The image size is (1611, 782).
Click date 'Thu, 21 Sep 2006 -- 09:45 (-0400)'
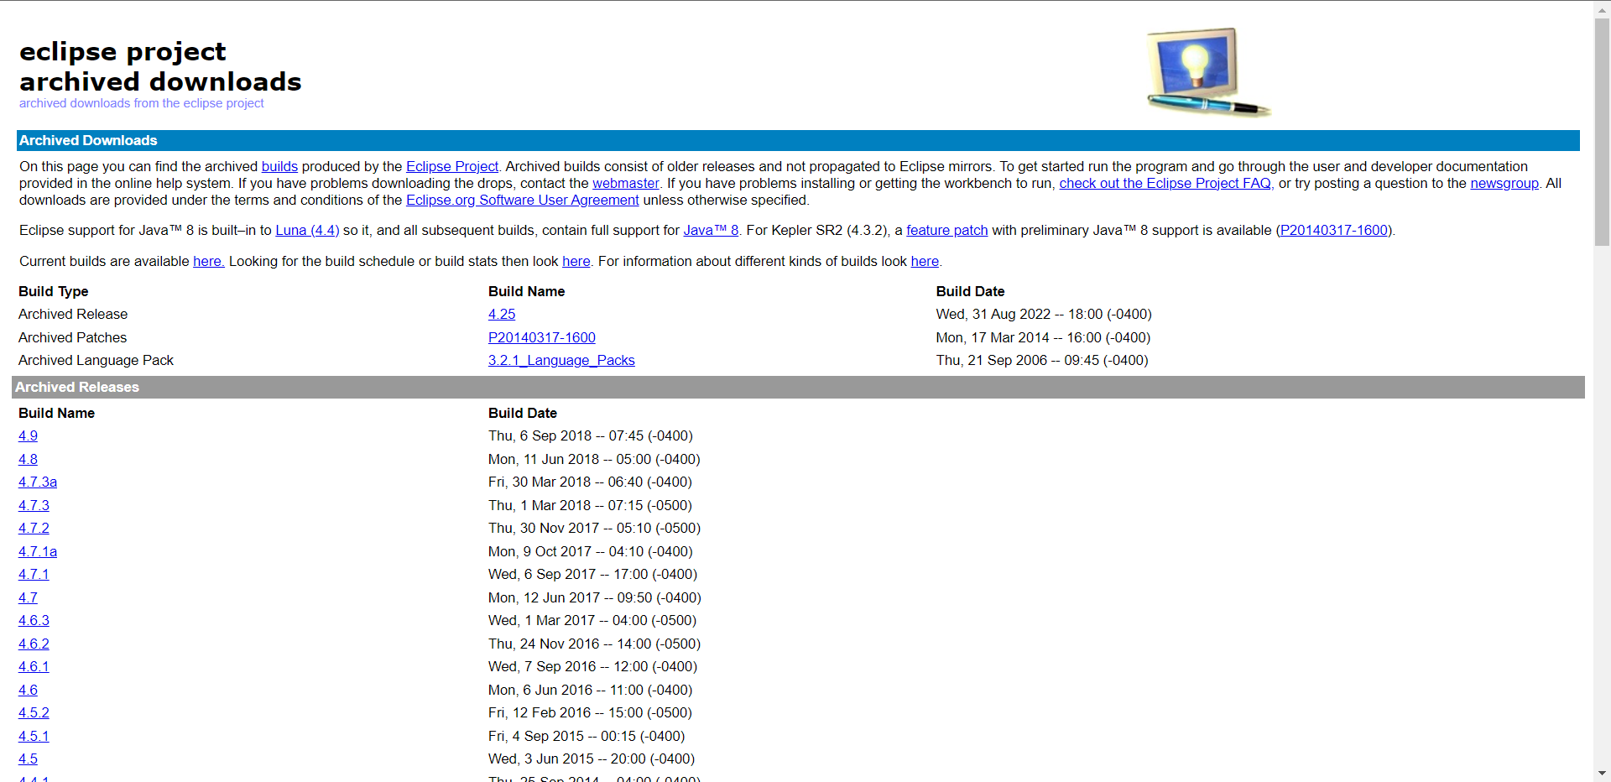click(1042, 360)
